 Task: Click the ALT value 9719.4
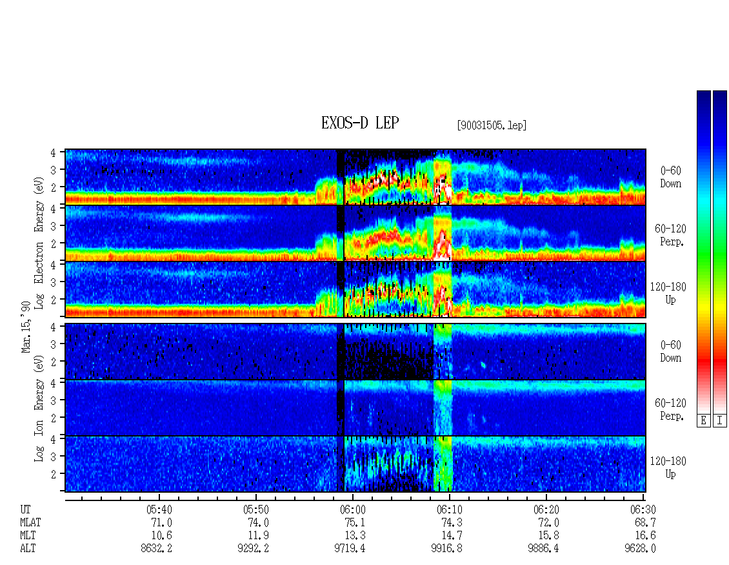(350, 549)
